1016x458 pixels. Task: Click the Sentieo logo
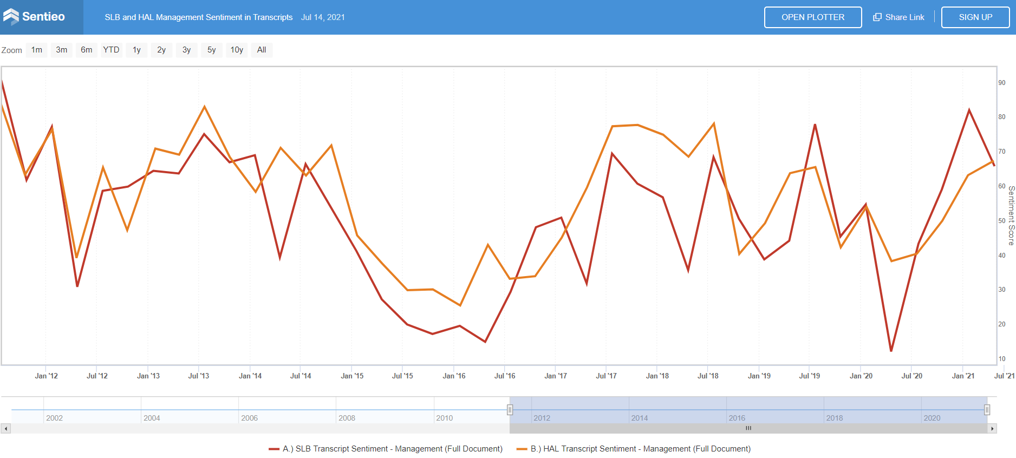[x=34, y=17]
